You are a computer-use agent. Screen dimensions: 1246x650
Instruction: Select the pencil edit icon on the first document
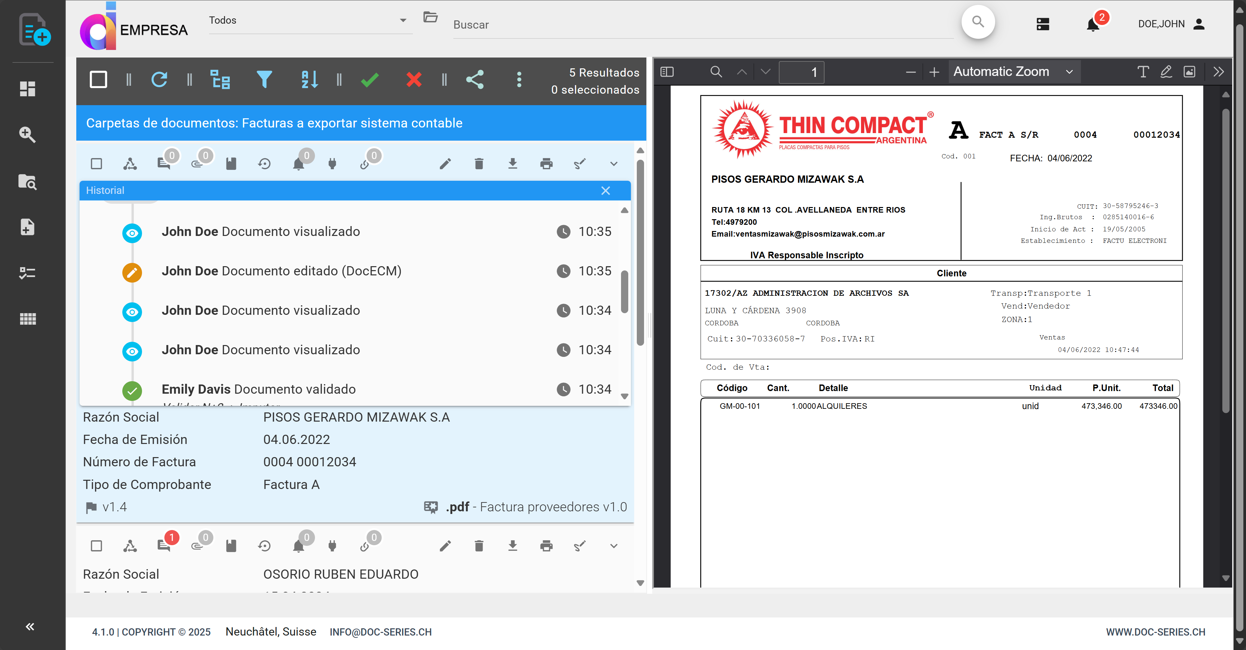445,163
